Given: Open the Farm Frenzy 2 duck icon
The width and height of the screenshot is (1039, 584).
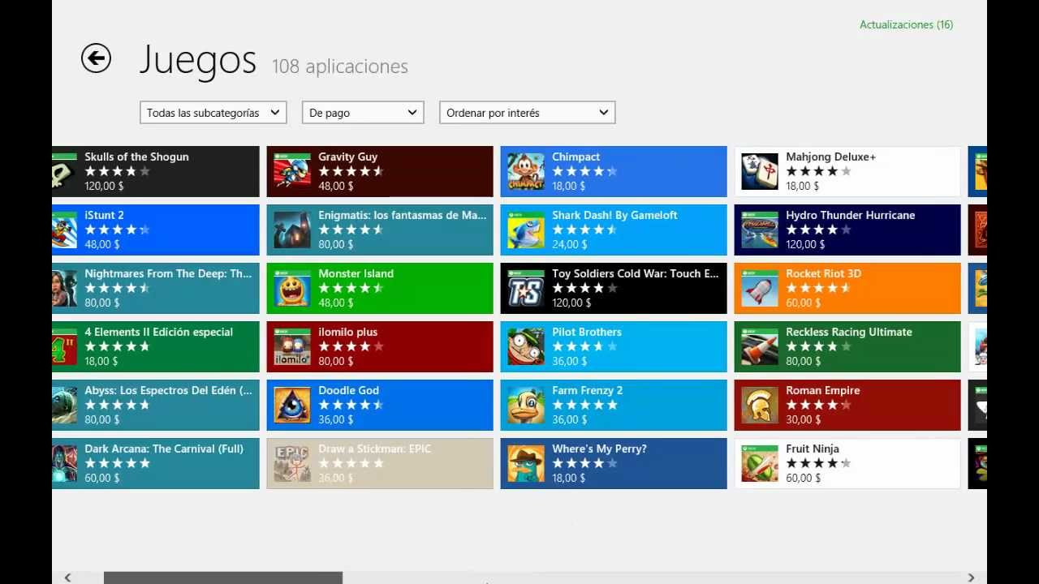Looking at the screenshot, I should [x=526, y=405].
